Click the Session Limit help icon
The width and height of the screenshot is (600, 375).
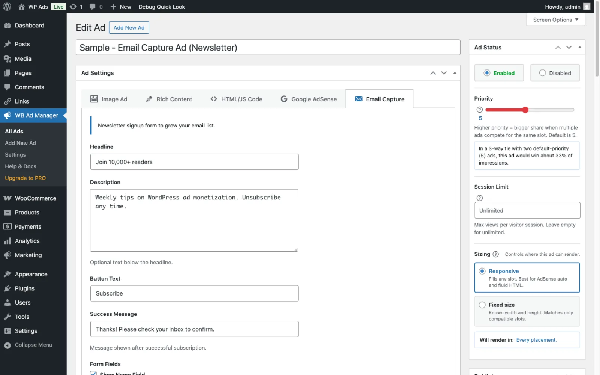pyautogui.click(x=479, y=198)
